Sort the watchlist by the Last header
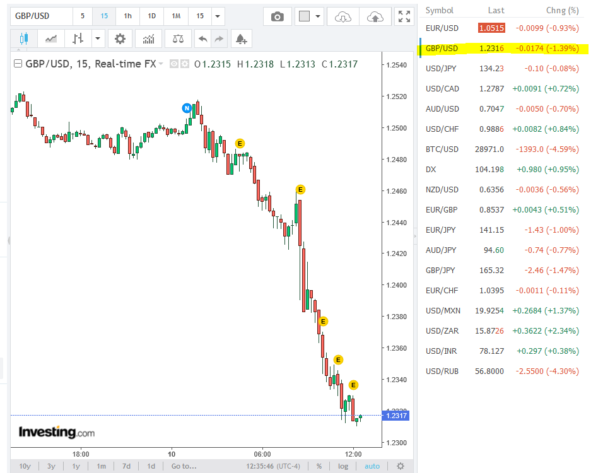The image size is (615, 473). (496, 10)
